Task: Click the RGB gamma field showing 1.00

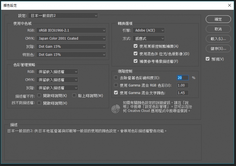Action: 183,85
